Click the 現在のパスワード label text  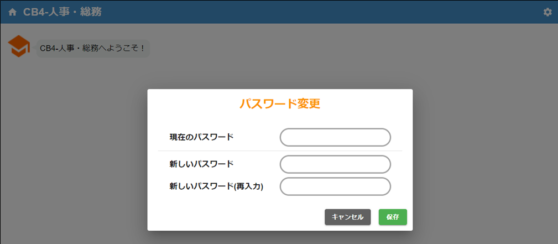click(201, 137)
